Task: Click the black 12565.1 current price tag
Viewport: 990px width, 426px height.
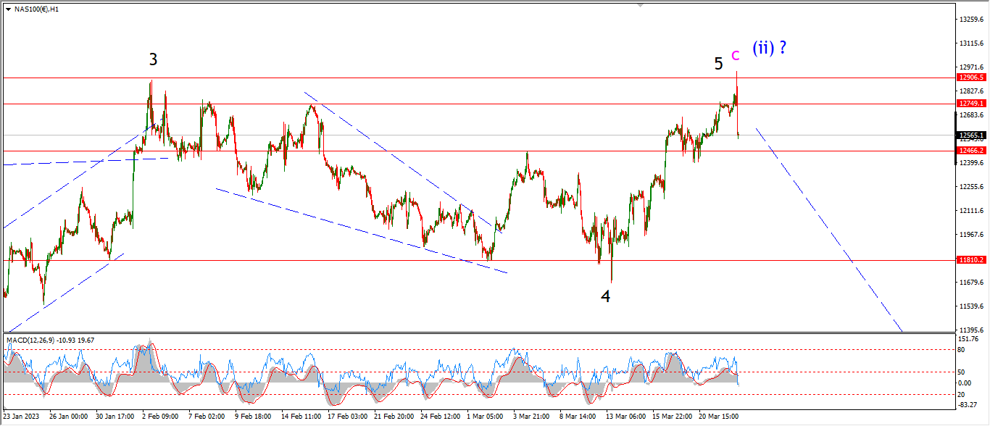Action: 971,135
